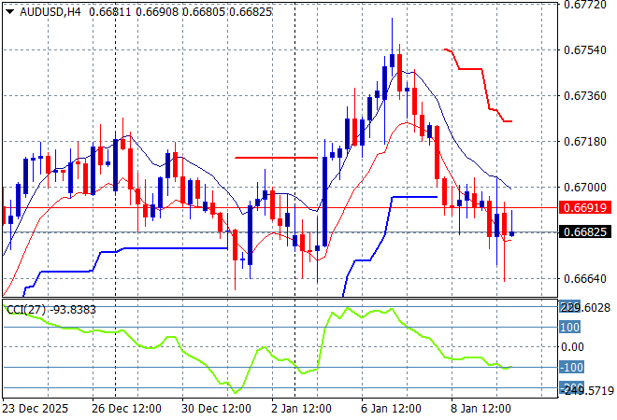
Task: Click the 0.67360 price axis label
Action: click(589, 95)
